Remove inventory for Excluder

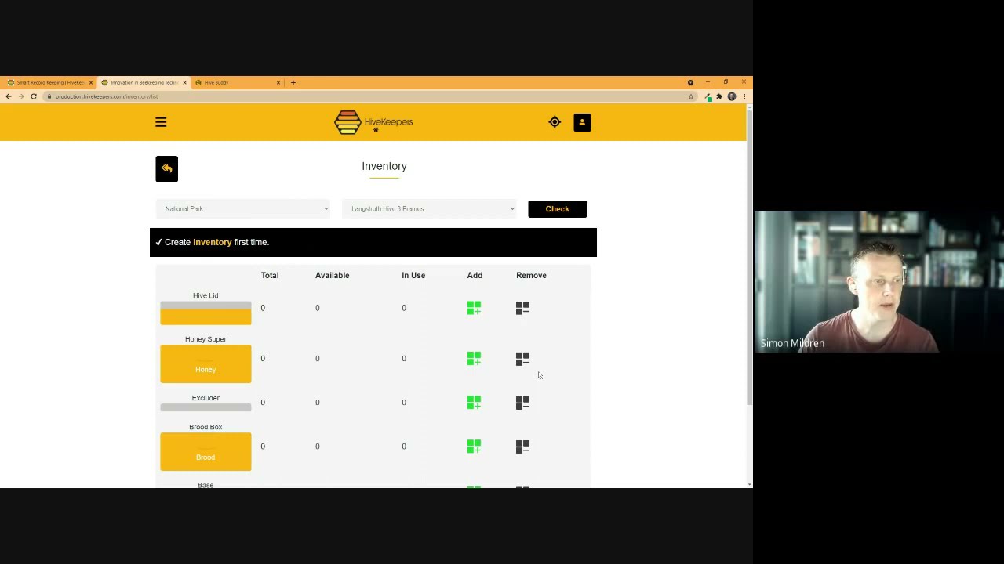pos(522,402)
